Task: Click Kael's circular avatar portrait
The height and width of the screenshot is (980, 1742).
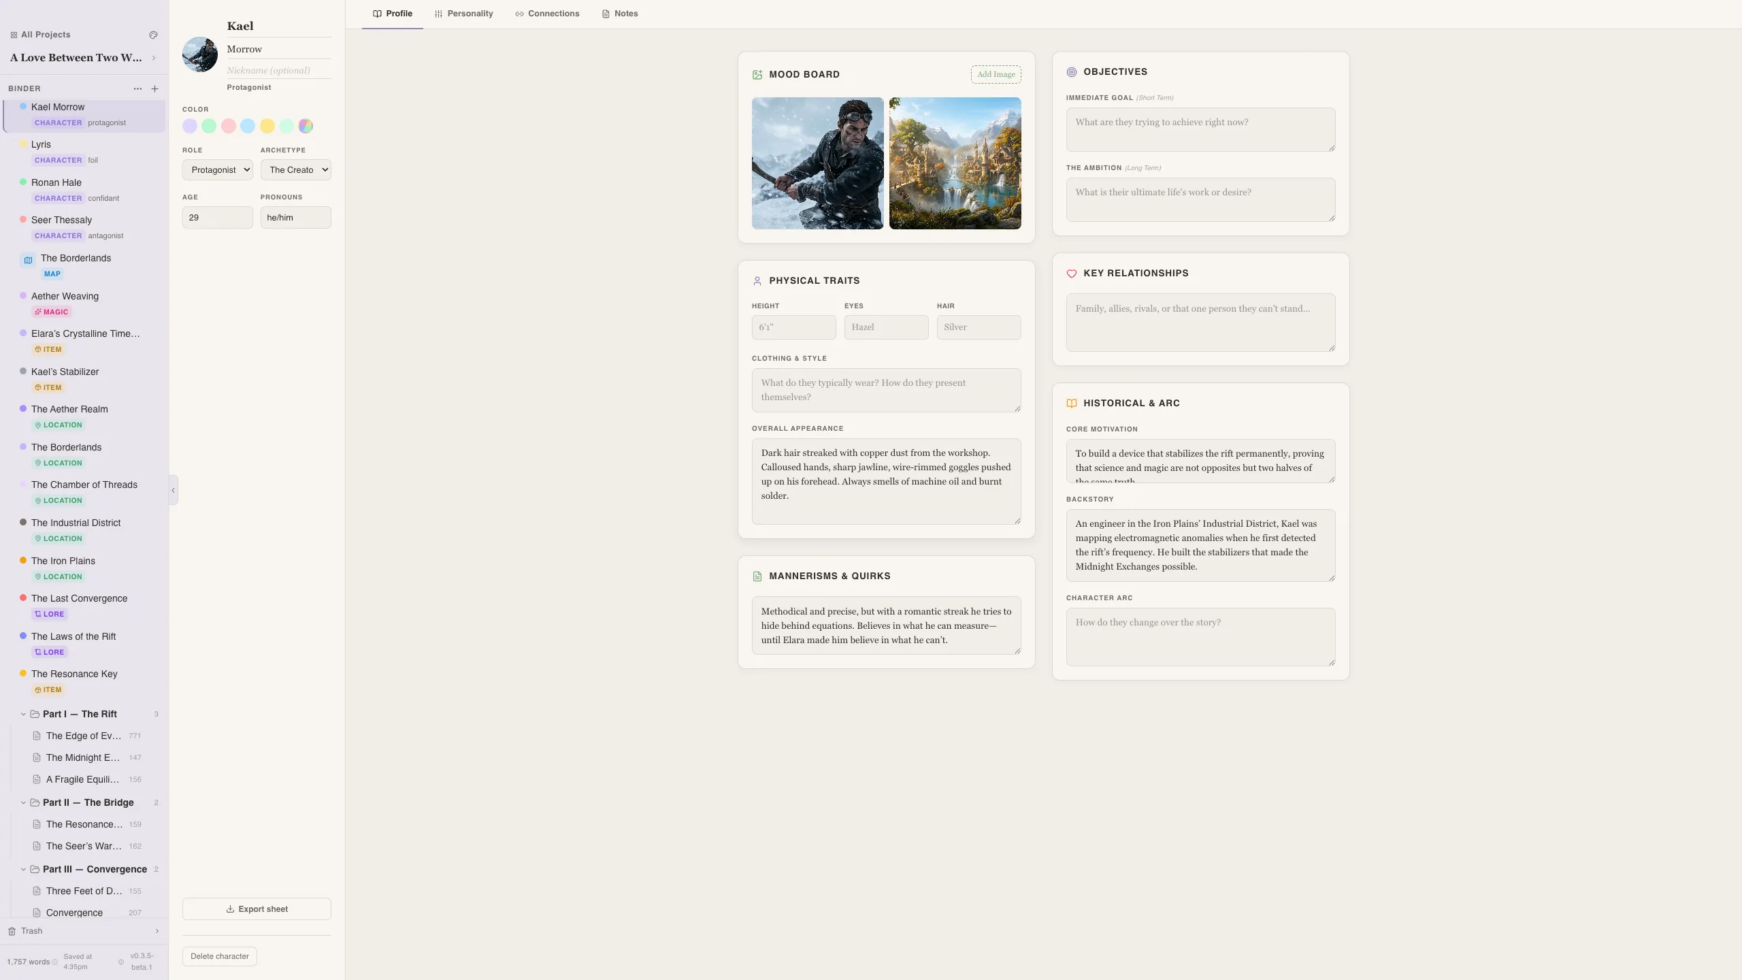Action: point(200,54)
